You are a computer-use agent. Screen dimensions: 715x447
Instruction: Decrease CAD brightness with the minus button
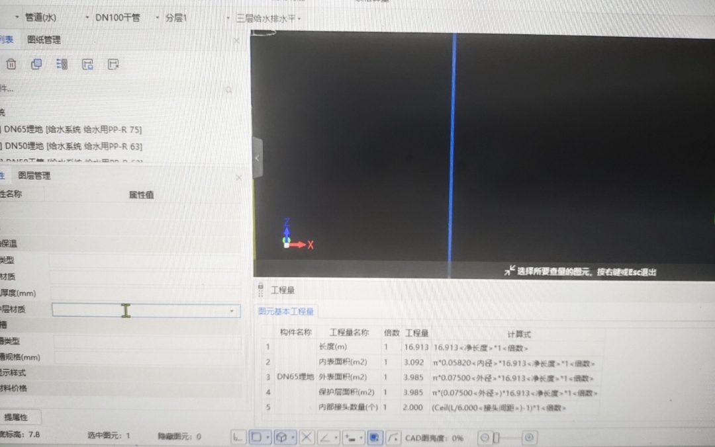485,438
